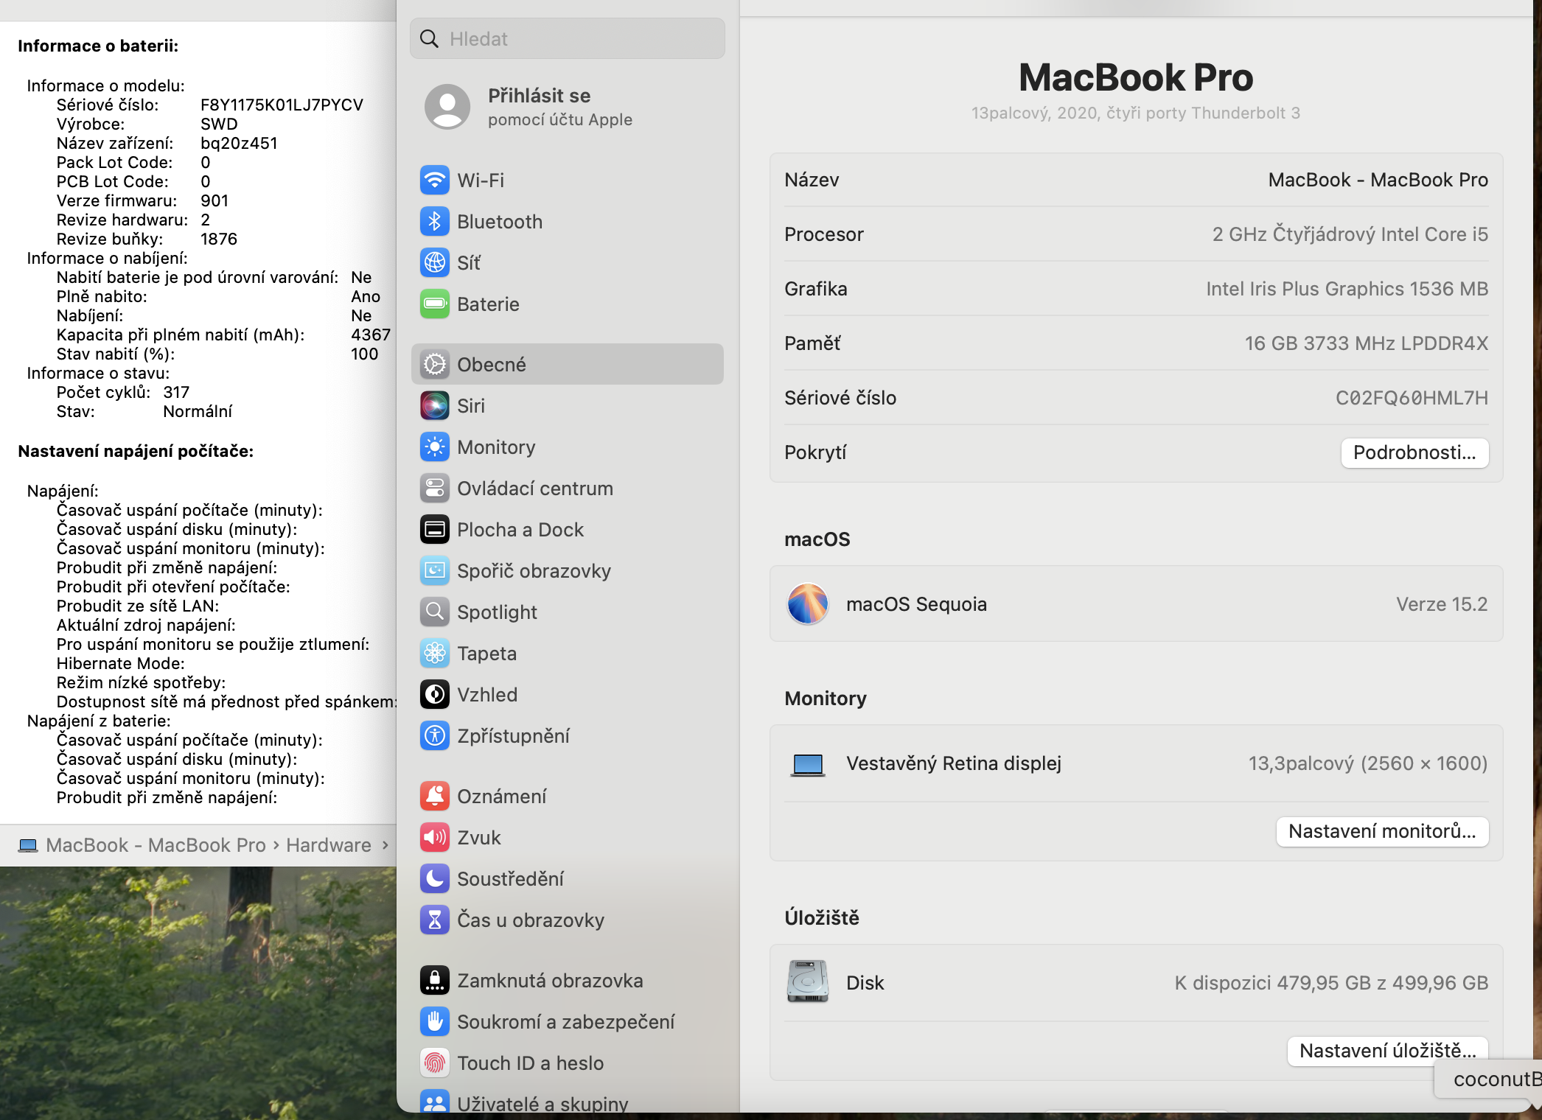1542x1120 pixels.
Task: Select Obecné in the sidebar
Action: coord(491,365)
